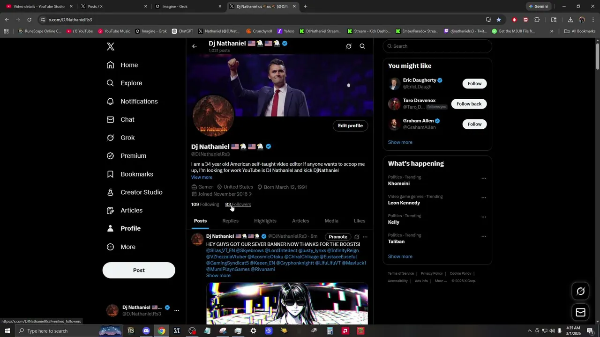Click the More circle icon in sidebar

point(110,247)
